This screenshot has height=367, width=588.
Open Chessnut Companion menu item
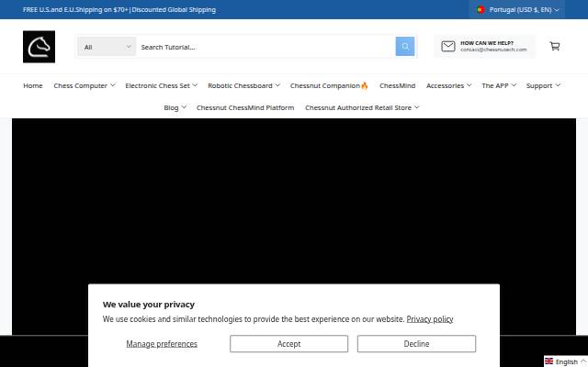329,85
